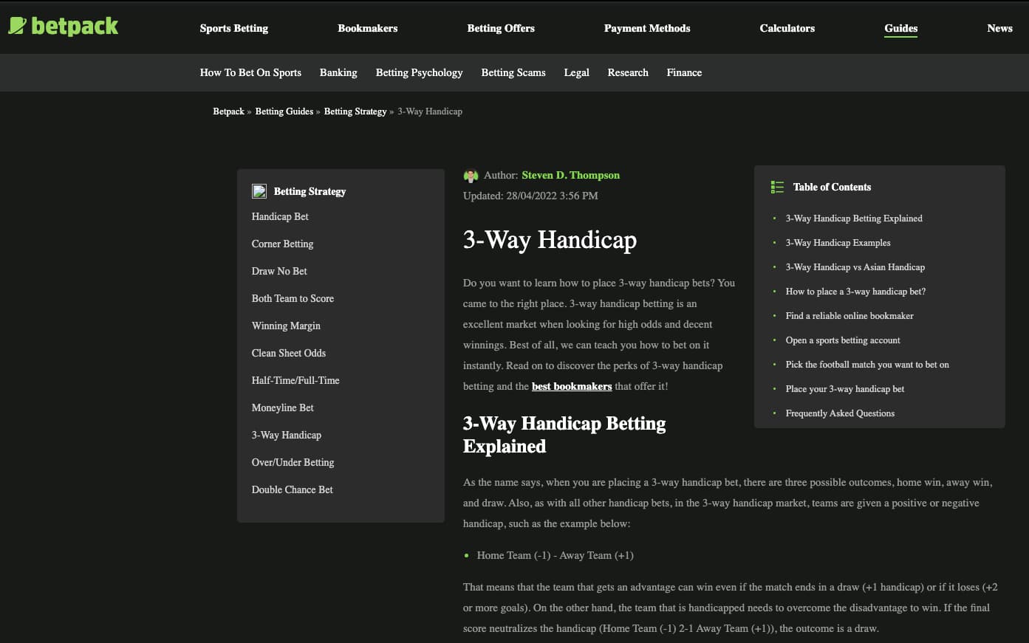Click the betpack logo
This screenshot has width=1029, height=643.
pyautogui.click(x=63, y=27)
